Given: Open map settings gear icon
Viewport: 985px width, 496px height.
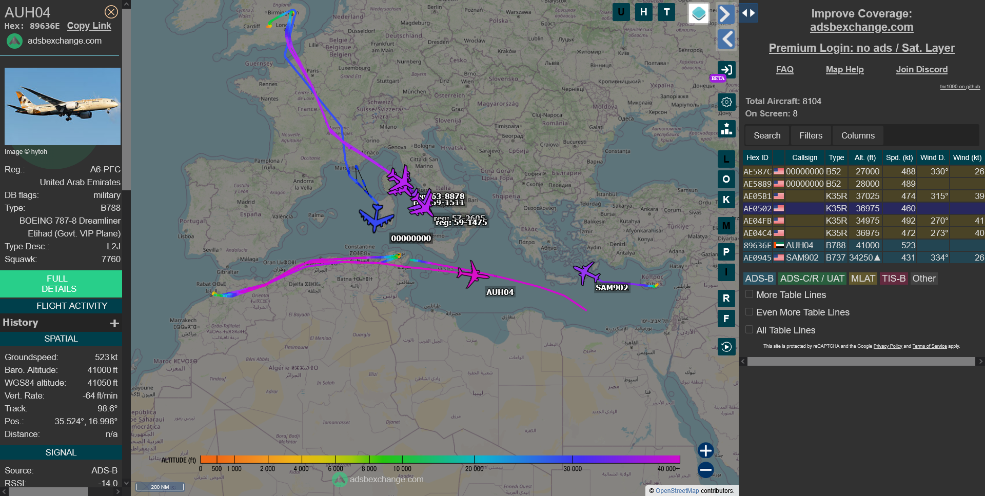Looking at the screenshot, I should click(x=726, y=102).
